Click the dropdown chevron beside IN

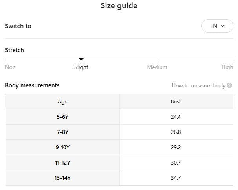tap(223, 26)
